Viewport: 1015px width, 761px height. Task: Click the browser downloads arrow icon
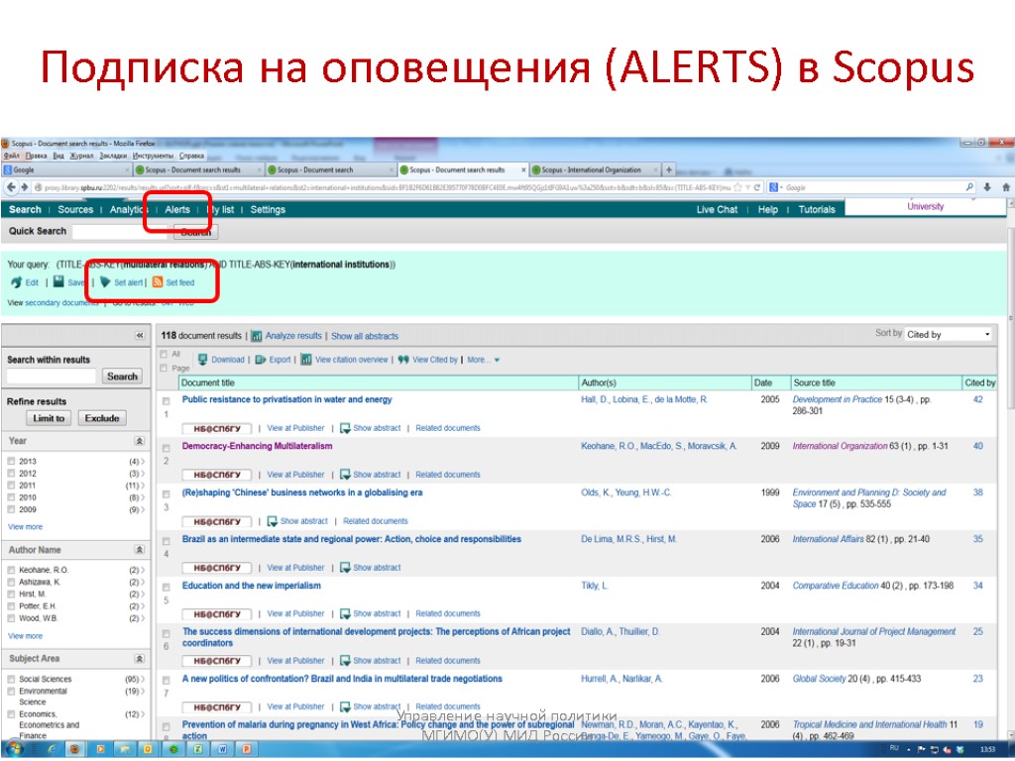coord(987,187)
